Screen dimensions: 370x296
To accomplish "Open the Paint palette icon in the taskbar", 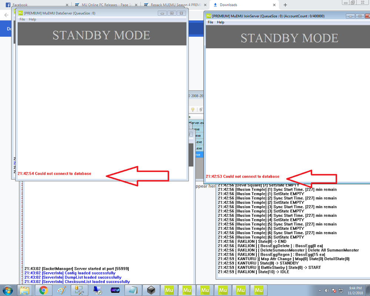I will [x=61, y=290].
